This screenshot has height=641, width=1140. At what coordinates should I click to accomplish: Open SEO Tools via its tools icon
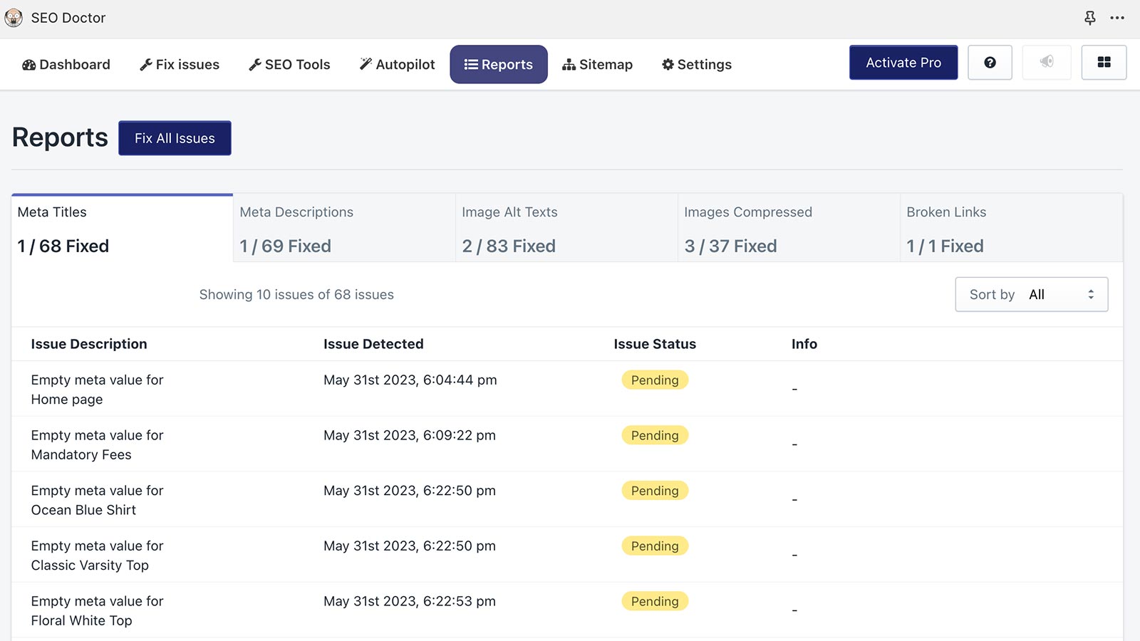tap(254, 64)
